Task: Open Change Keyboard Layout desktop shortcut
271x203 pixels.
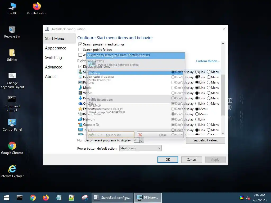Action: [x=12, y=80]
